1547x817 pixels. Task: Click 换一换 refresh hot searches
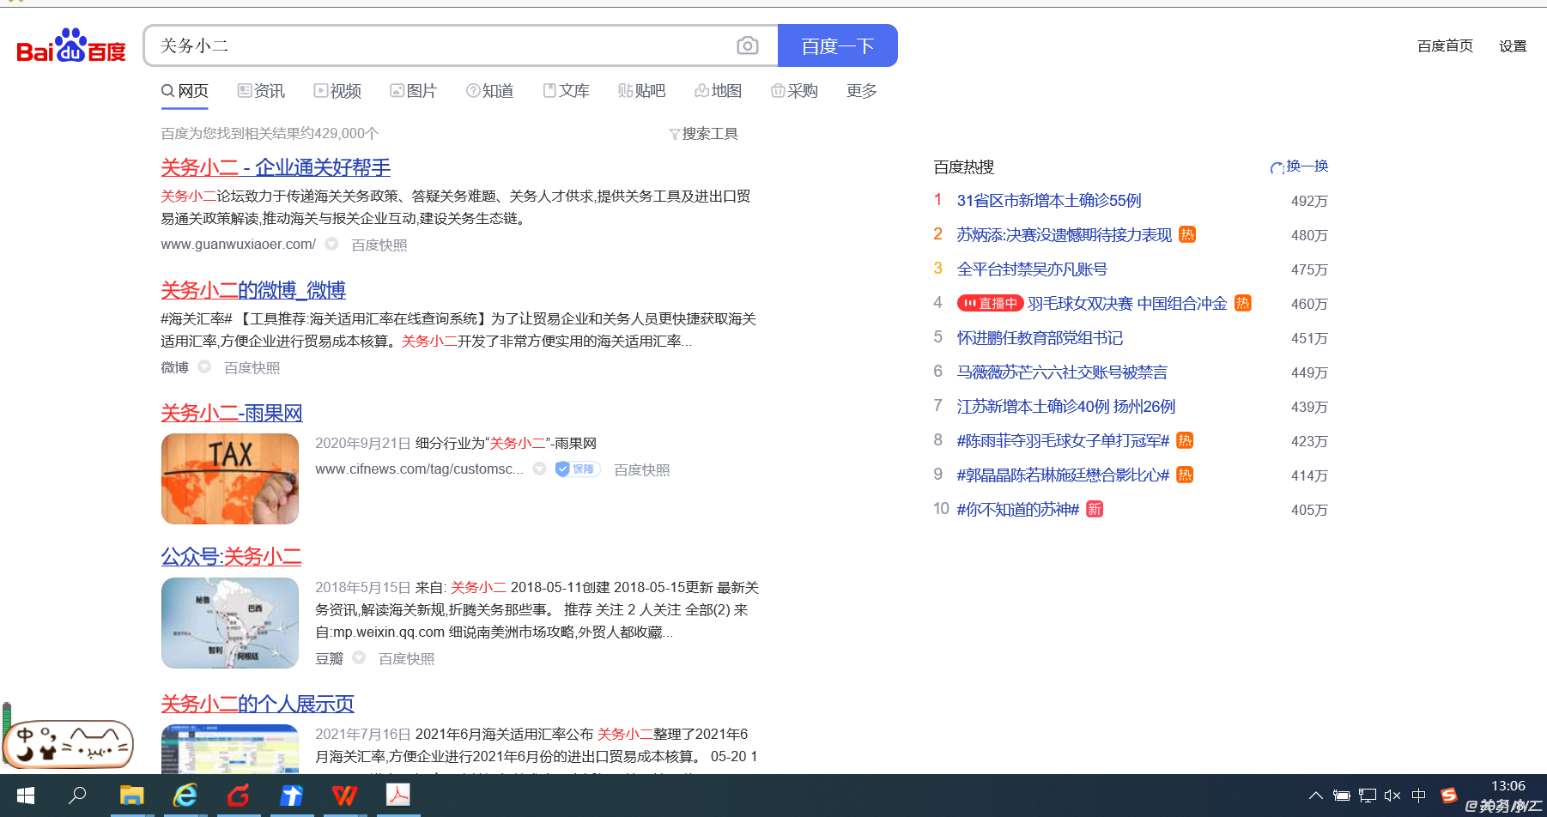click(1299, 166)
